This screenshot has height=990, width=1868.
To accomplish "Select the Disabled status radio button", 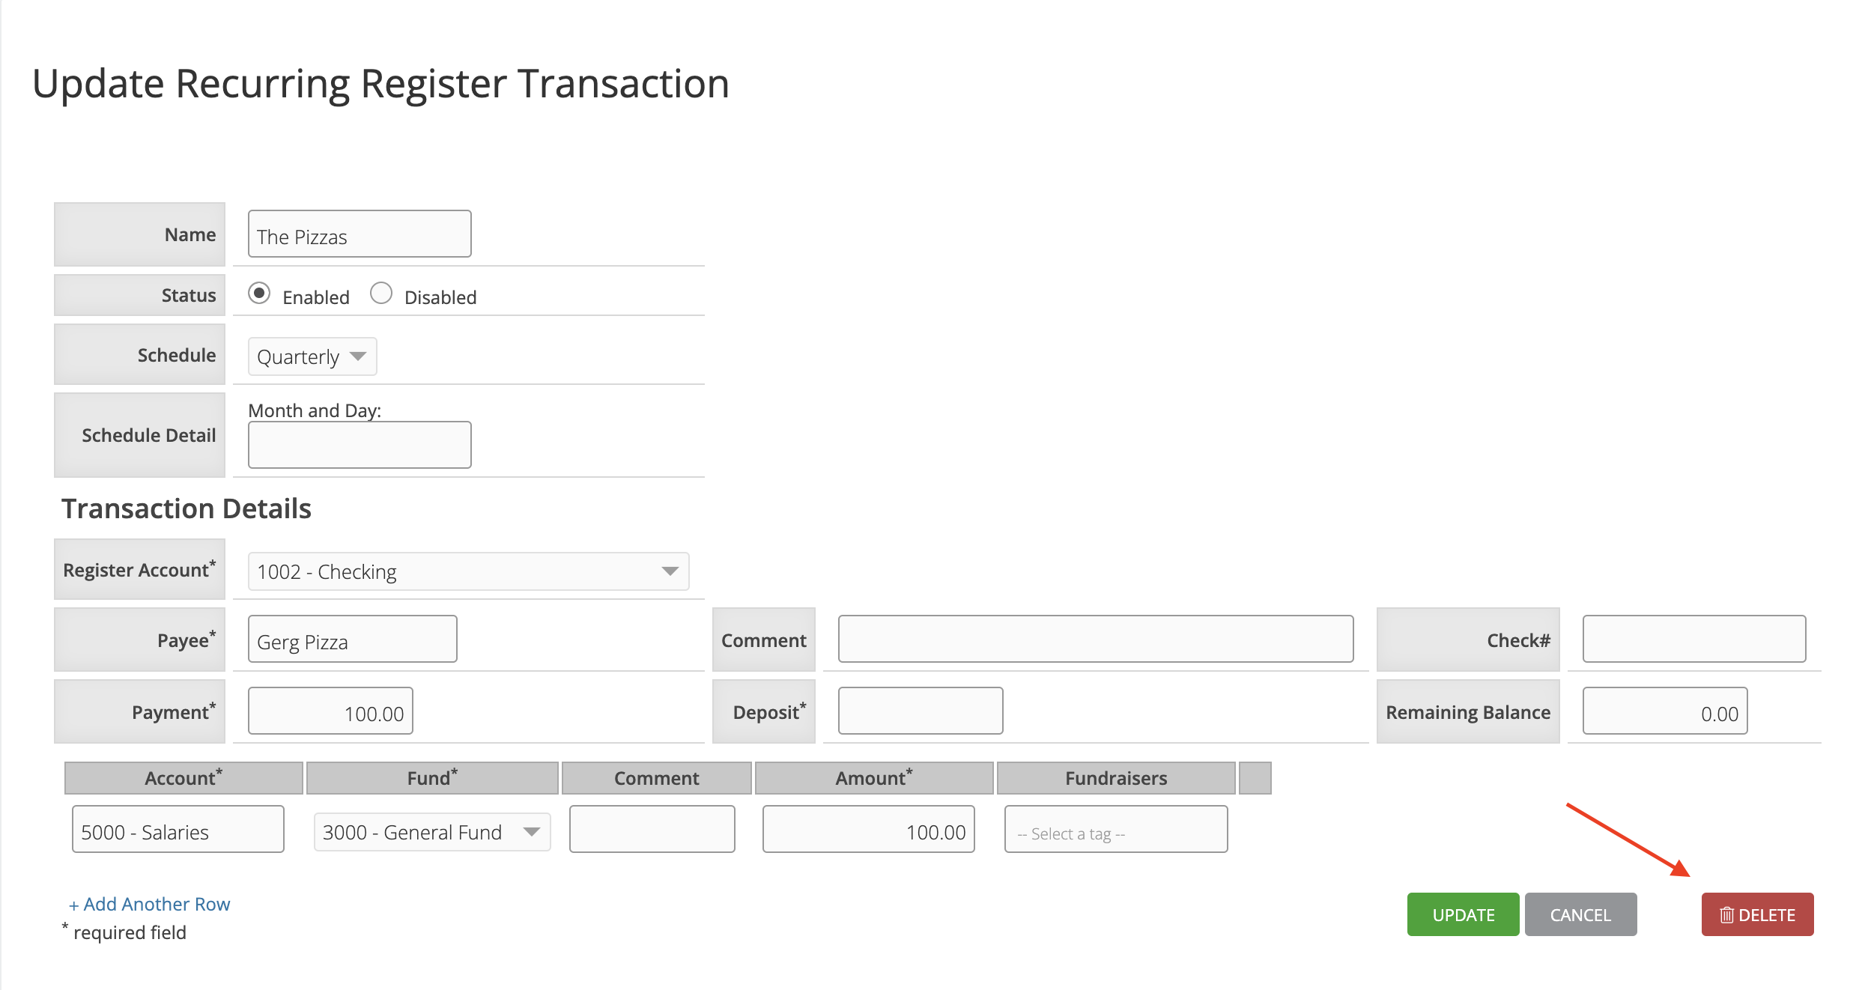I will 381,293.
